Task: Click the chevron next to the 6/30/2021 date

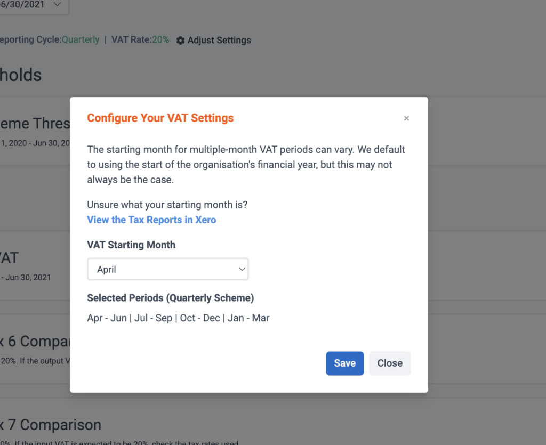Action: pyautogui.click(x=57, y=4)
